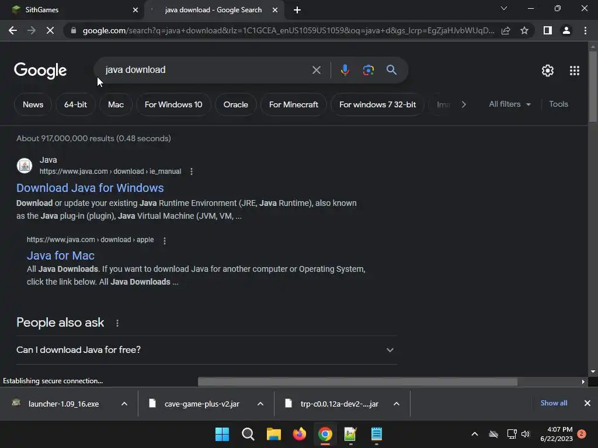The height and width of the screenshot is (448, 598).
Task: Launch Firefox from the taskbar
Action: pyautogui.click(x=300, y=434)
